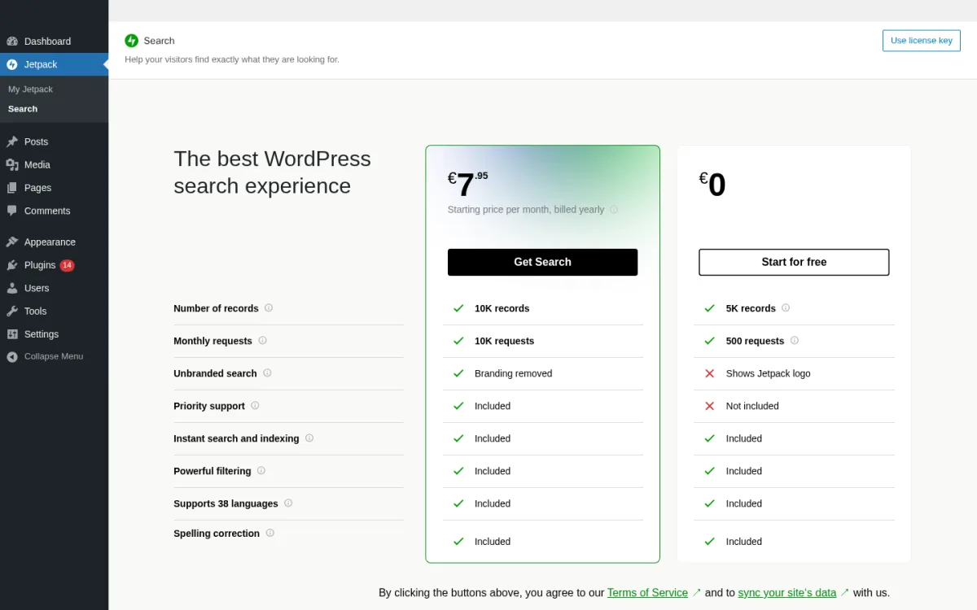Show info for Unbranded search
The height and width of the screenshot is (610, 977).
pos(267,373)
